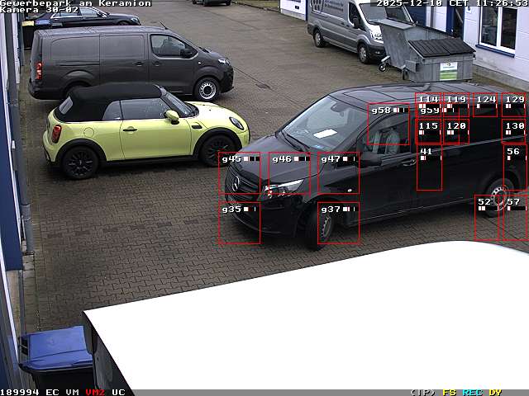The image size is (529, 396).
Task: Click the EC status indicator
Action: [52, 392]
